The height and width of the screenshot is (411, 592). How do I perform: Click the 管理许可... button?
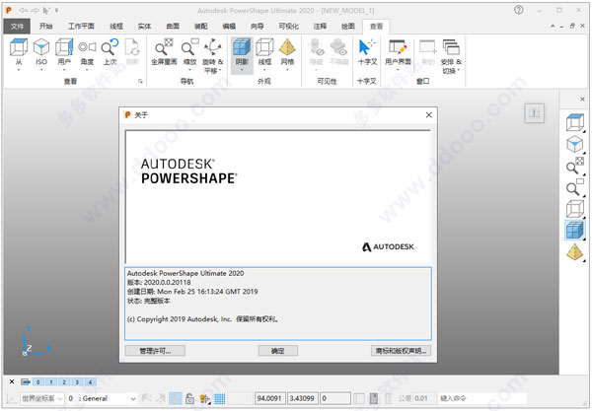click(x=155, y=351)
